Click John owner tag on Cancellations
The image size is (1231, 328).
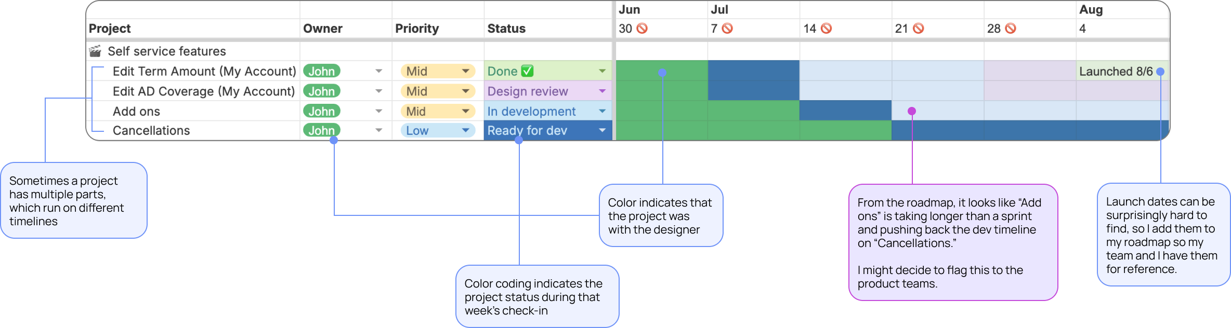tap(322, 130)
